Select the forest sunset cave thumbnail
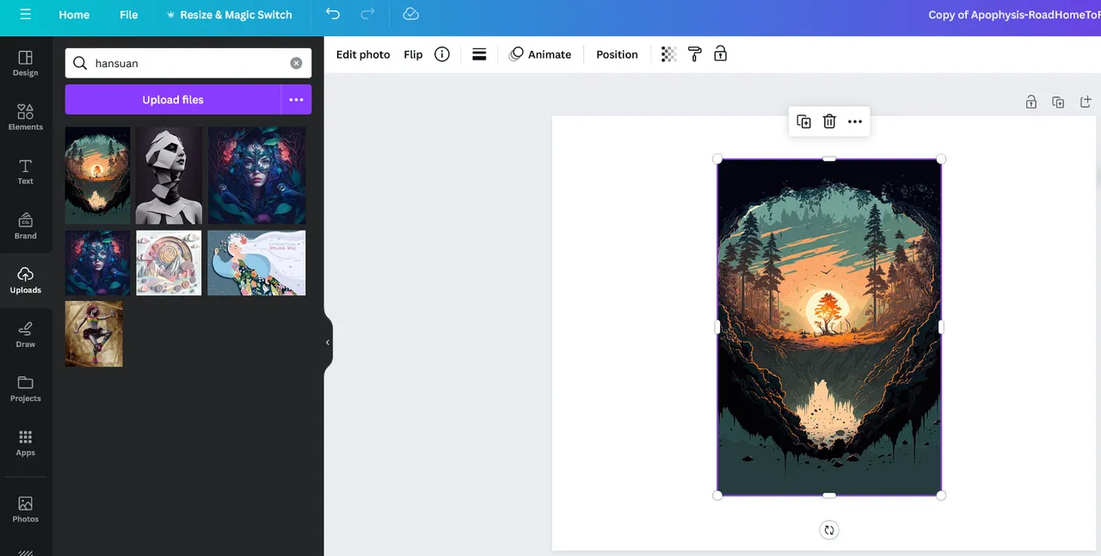The width and height of the screenshot is (1101, 556). 97,176
